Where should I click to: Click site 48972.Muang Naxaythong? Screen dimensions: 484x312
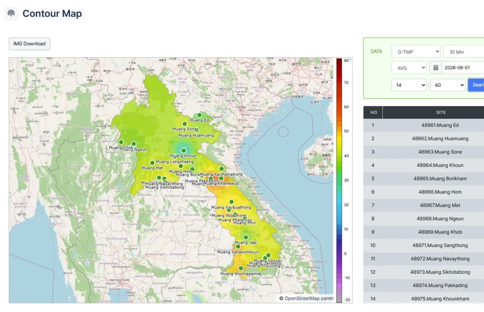tap(440, 259)
